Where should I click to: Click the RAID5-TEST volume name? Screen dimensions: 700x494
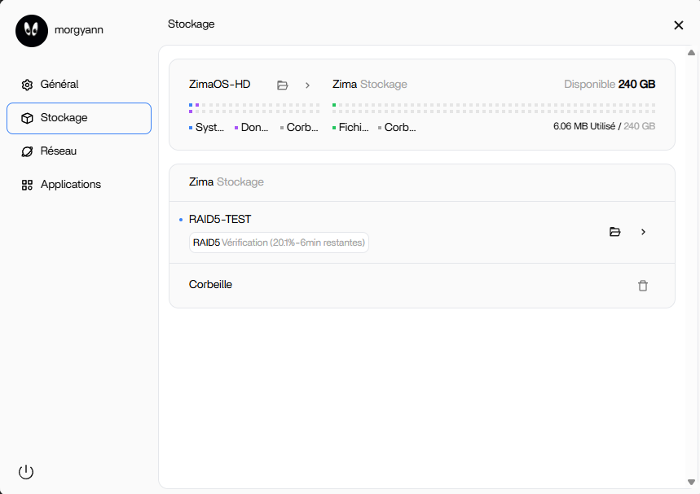click(220, 220)
